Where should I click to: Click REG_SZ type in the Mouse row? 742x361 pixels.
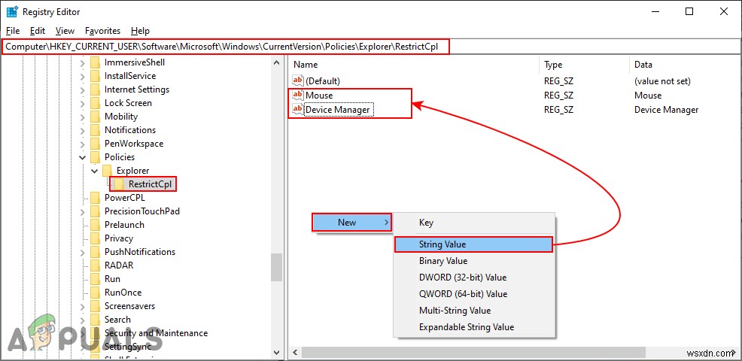point(559,95)
